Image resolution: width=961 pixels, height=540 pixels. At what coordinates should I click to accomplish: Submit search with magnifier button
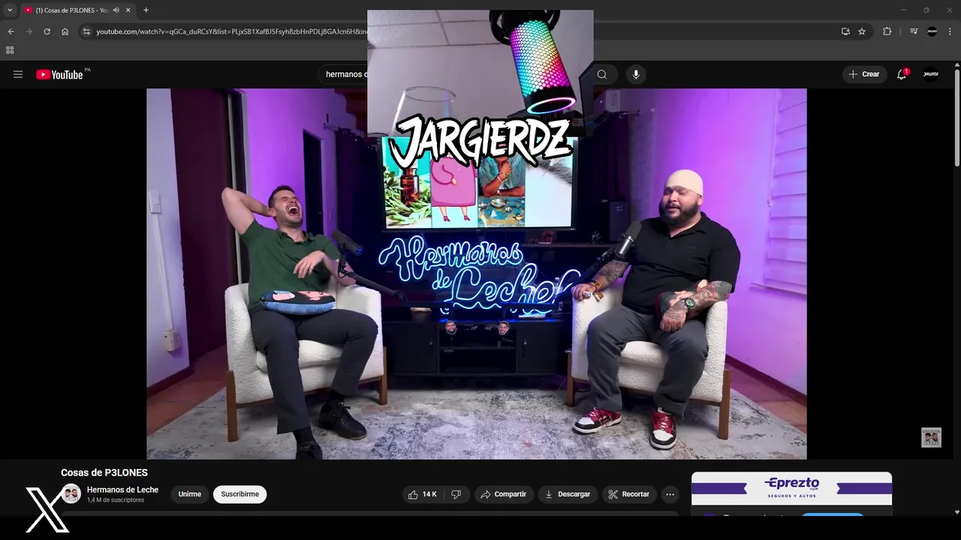click(x=602, y=74)
